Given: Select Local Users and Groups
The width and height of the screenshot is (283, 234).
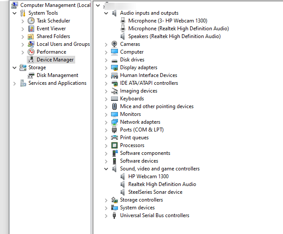Looking at the screenshot, I should tap(63, 44).
